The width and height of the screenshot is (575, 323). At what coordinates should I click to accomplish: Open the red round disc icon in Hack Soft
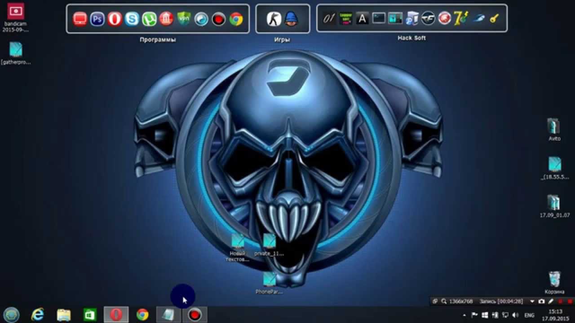(445, 18)
